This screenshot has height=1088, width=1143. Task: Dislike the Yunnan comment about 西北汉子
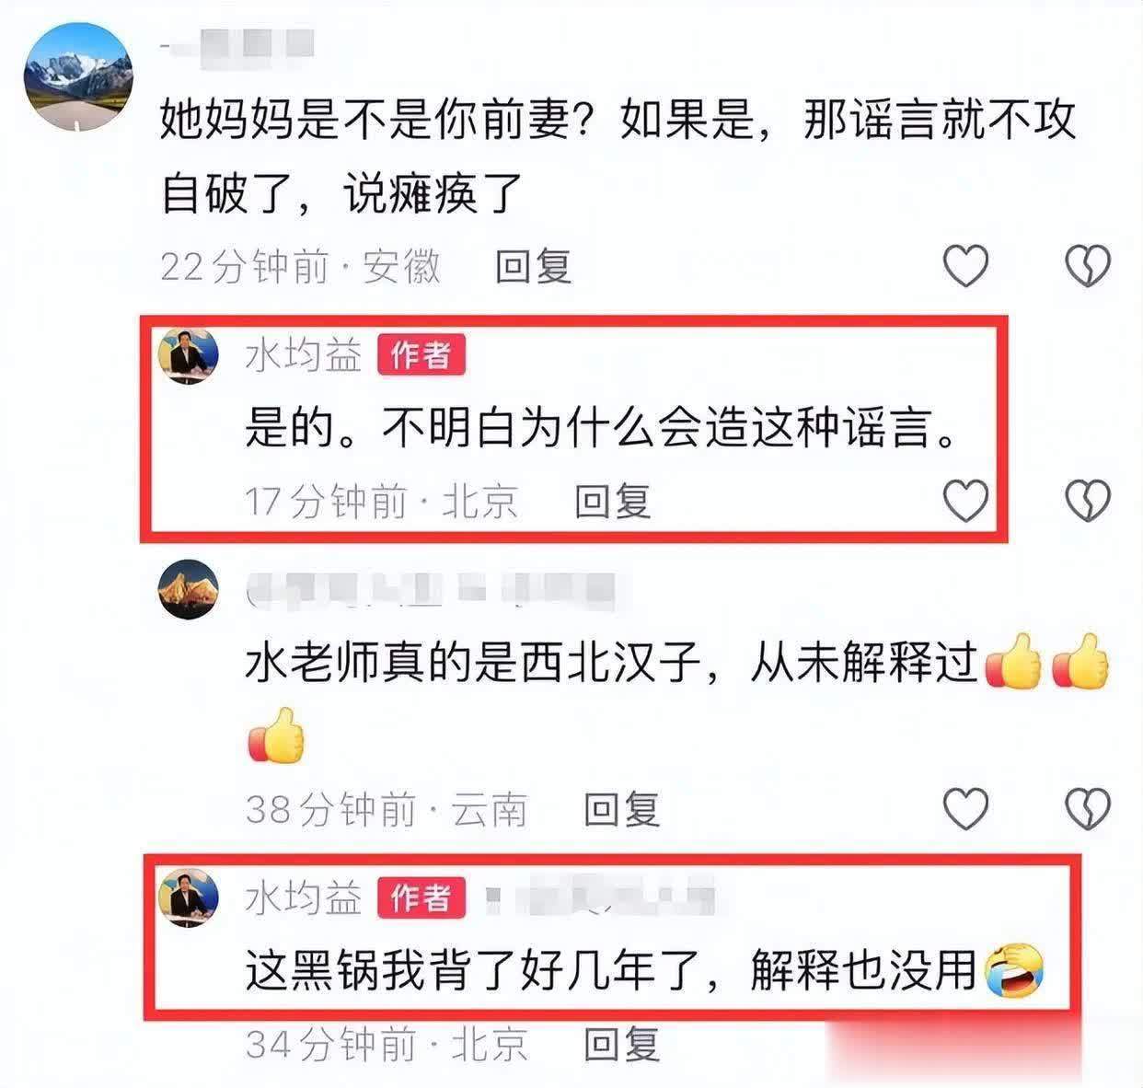(1088, 809)
